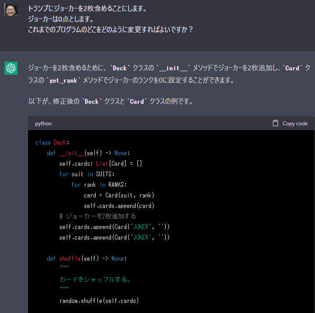Click the line 'for rank in RANKS:'

(99, 185)
